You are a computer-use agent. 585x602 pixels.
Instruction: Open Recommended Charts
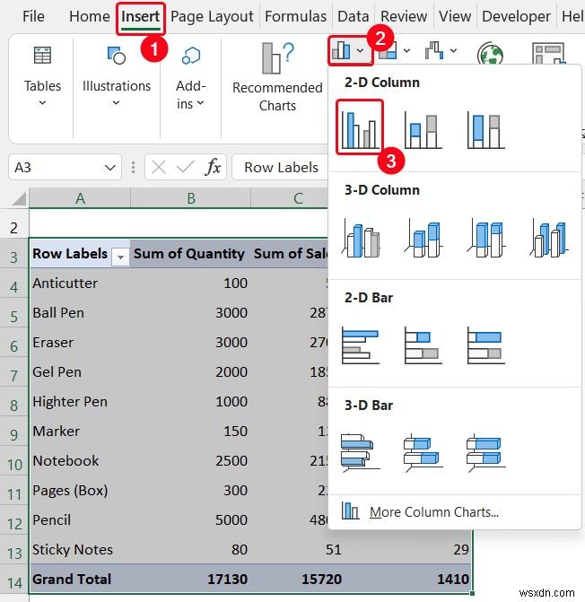click(277, 77)
